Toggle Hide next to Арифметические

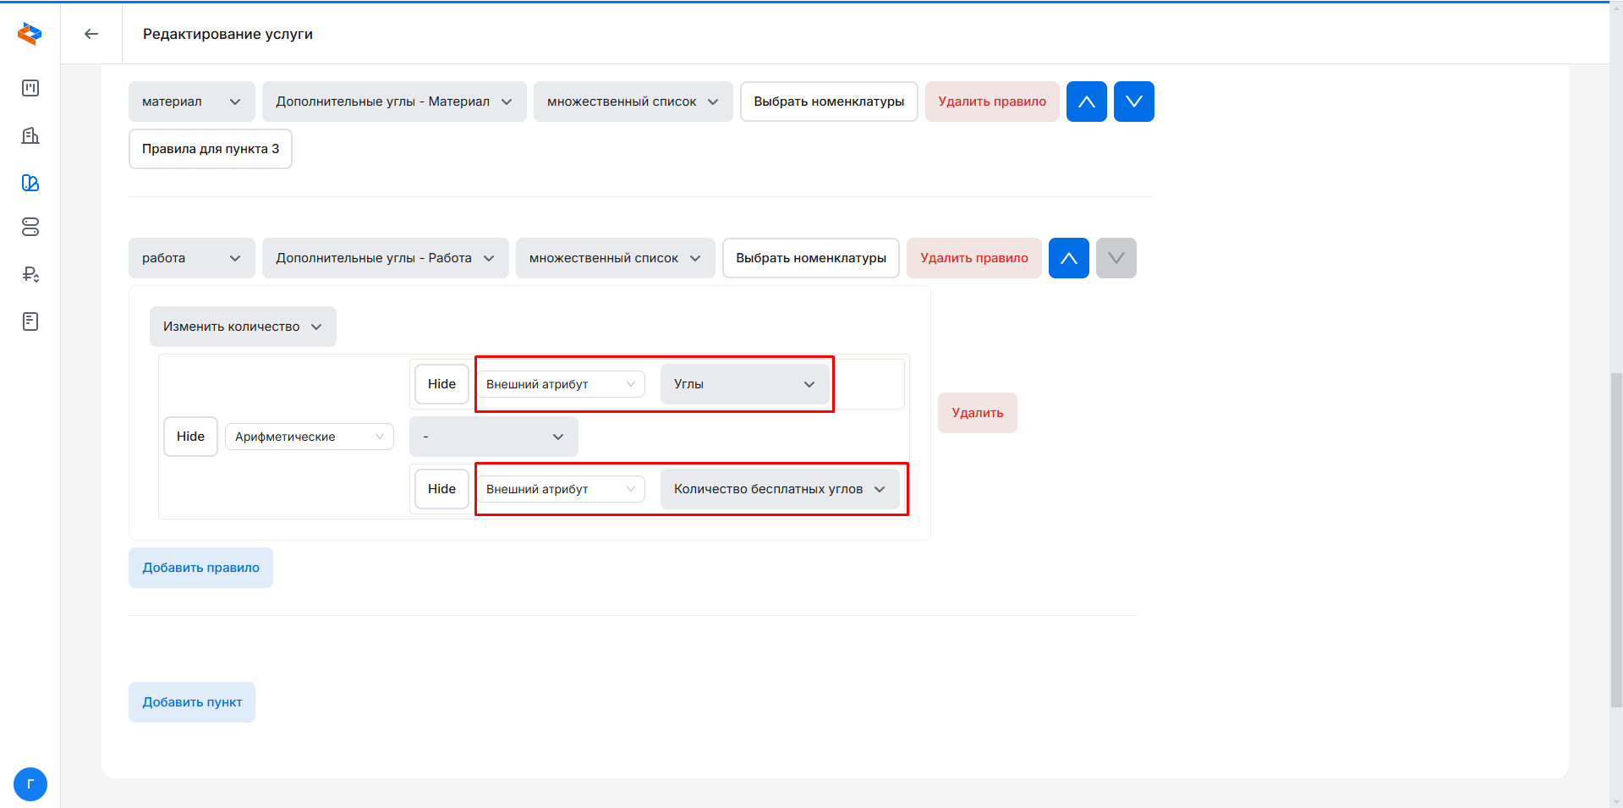[190, 437]
